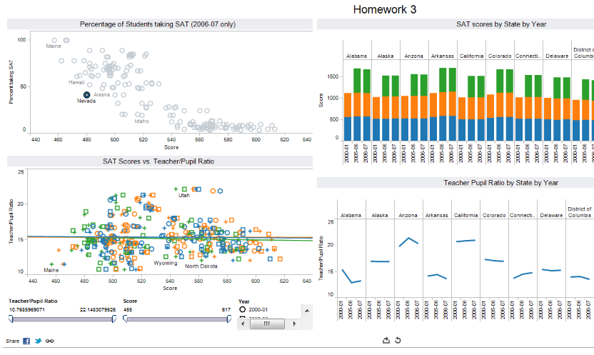Image resolution: width=594 pixels, height=355 pixels.
Task: Click the export/download icon
Action: pos(386,341)
